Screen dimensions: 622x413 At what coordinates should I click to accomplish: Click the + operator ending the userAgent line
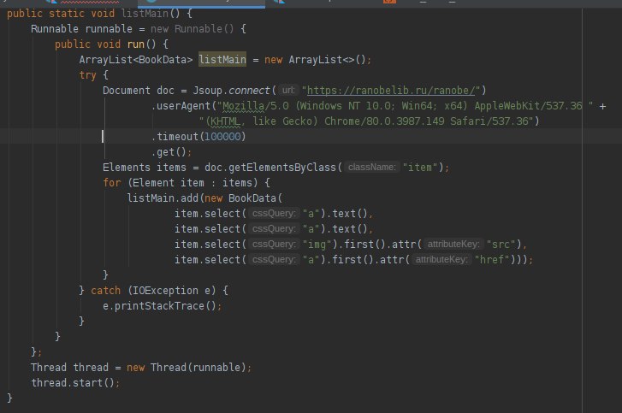coord(602,106)
